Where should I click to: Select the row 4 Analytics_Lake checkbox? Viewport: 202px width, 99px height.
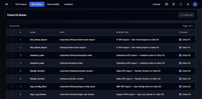pyautogui.click(x=12, y=63)
